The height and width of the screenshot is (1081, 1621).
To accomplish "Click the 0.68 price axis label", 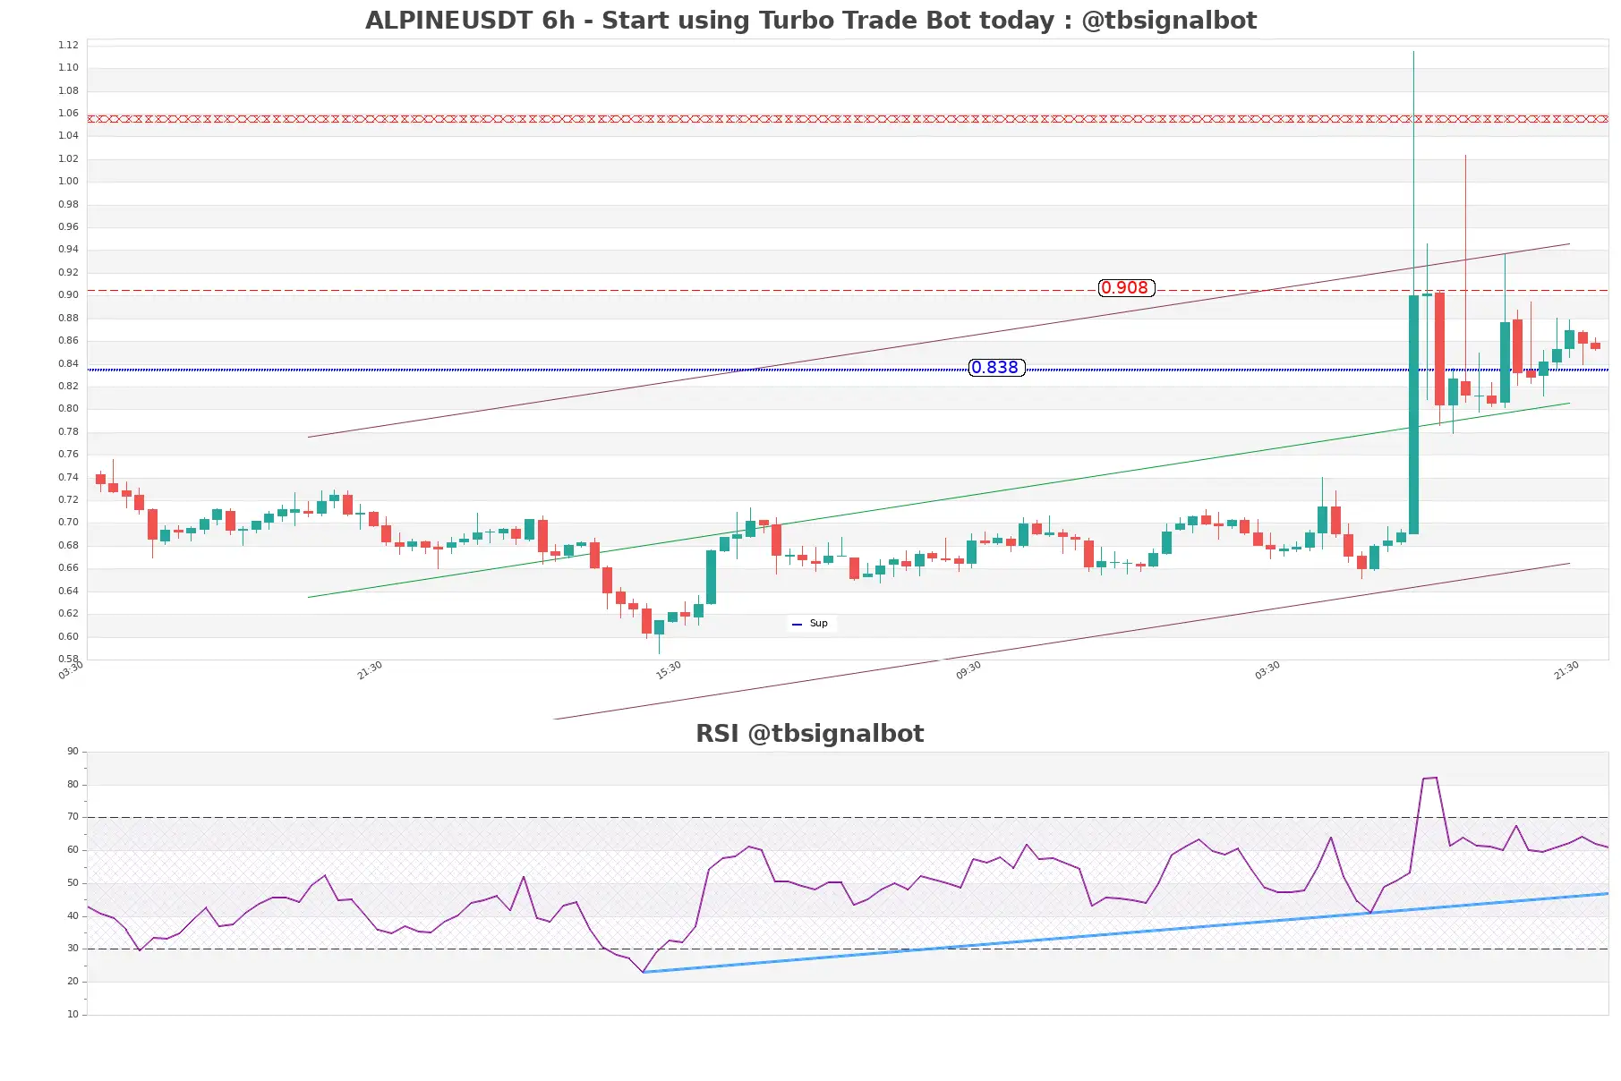I will click(x=68, y=545).
